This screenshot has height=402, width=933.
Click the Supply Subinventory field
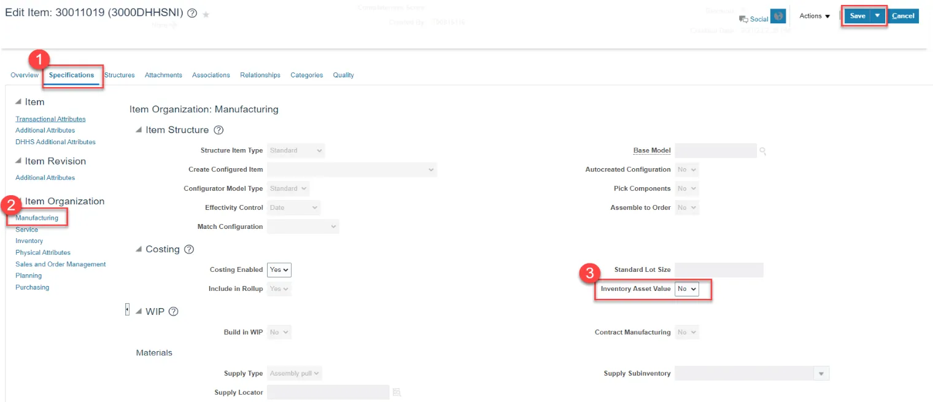(744, 374)
